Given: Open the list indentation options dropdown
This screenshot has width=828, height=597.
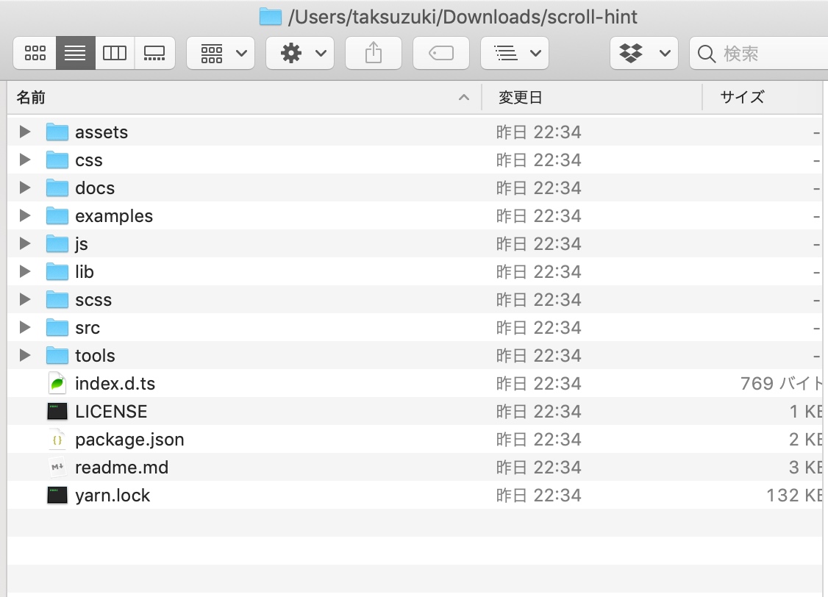Looking at the screenshot, I should pos(515,53).
